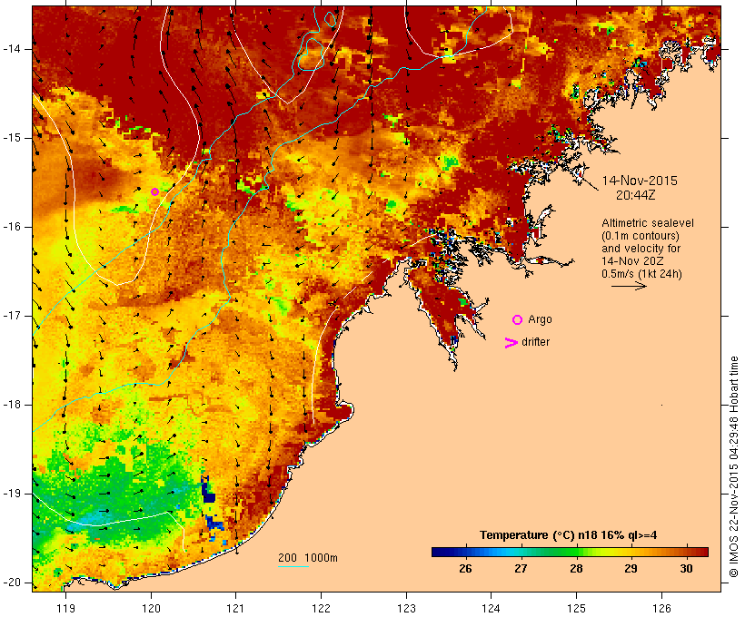Click the date text "14-Nov-2015"
This screenshot has width=745, height=617.
point(640,181)
